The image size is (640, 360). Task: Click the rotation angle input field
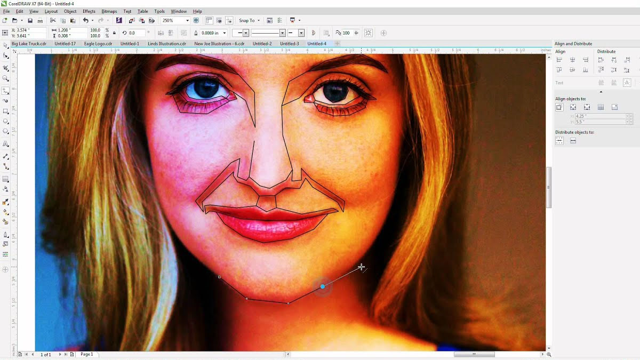click(x=137, y=32)
